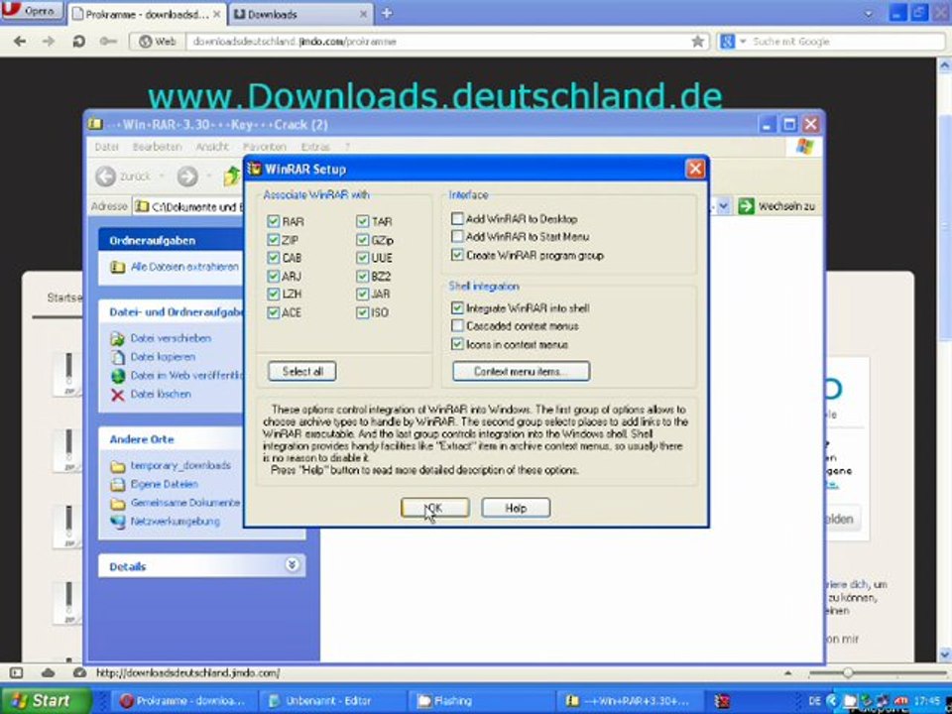The width and height of the screenshot is (952, 714).
Task: Uncheck Create WinRAR program group
Action: tap(457, 255)
